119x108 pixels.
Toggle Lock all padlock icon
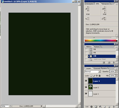100,76
